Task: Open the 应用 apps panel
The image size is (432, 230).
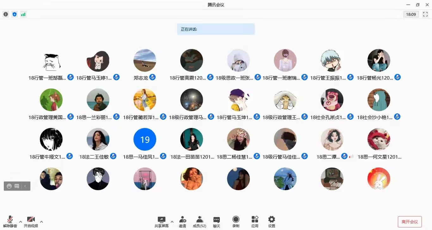Action: coord(255,222)
